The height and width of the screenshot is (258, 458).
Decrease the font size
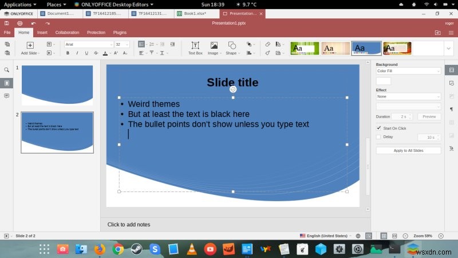[125, 53]
